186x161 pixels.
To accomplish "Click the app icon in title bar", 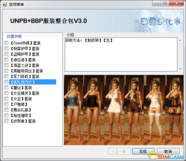I will [5, 4].
